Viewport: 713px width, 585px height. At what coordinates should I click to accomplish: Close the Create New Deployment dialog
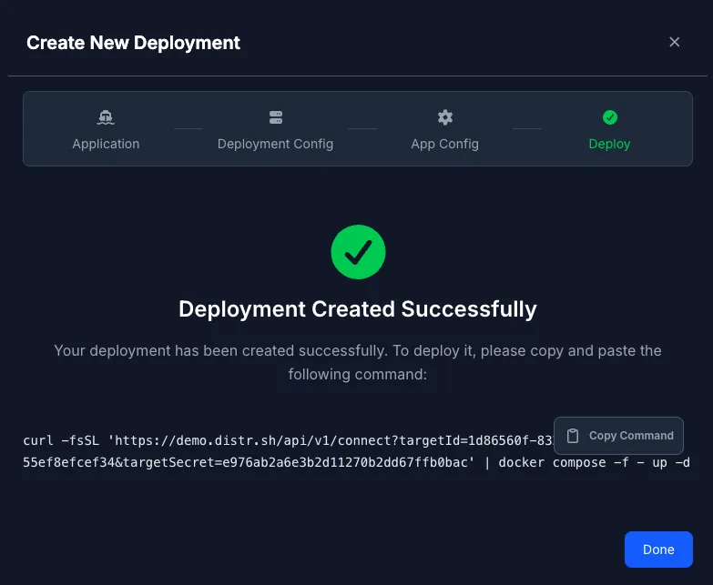pos(674,42)
